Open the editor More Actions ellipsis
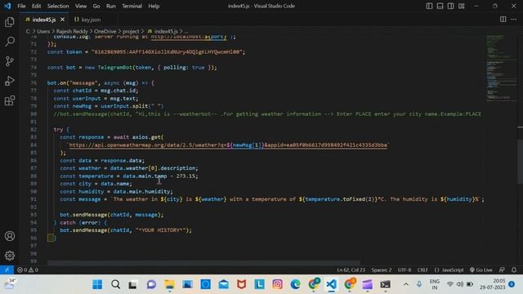The height and width of the screenshot is (294, 523). coord(514,20)
